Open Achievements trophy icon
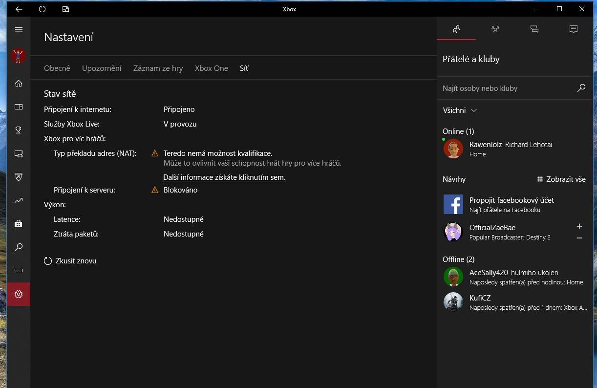Image resolution: width=597 pixels, height=388 pixels. pyautogui.click(x=19, y=130)
